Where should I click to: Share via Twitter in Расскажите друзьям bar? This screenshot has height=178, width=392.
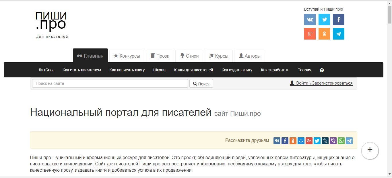317,141
